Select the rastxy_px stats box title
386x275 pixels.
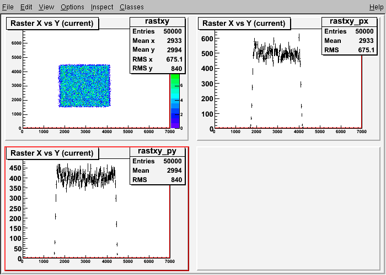[349, 21]
